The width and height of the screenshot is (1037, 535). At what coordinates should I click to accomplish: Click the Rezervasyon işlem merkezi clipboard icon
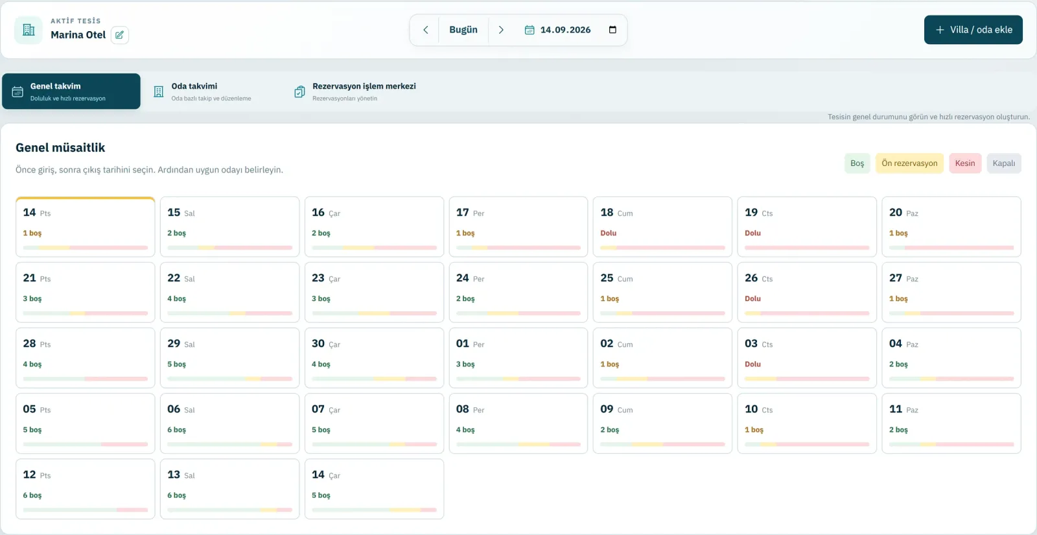[x=299, y=91]
